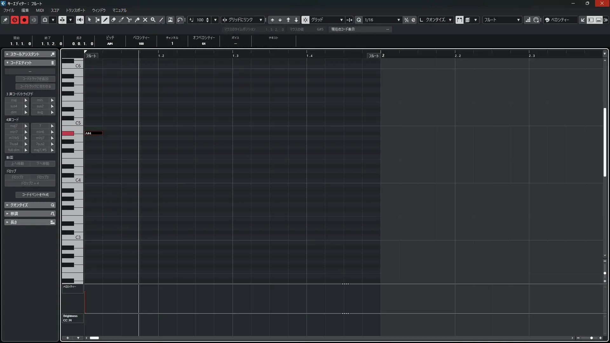This screenshot has width=610, height=343.
Task: Select the Zoom magnifier tool
Action: [x=153, y=20]
